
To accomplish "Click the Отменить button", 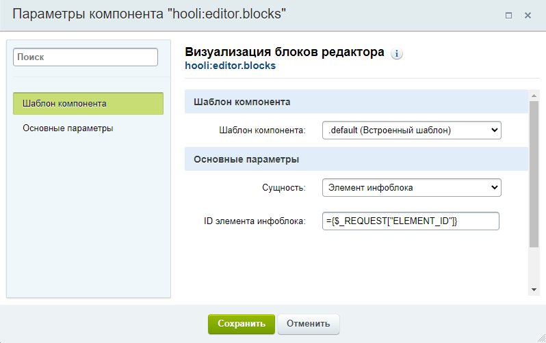I will coord(308,324).
